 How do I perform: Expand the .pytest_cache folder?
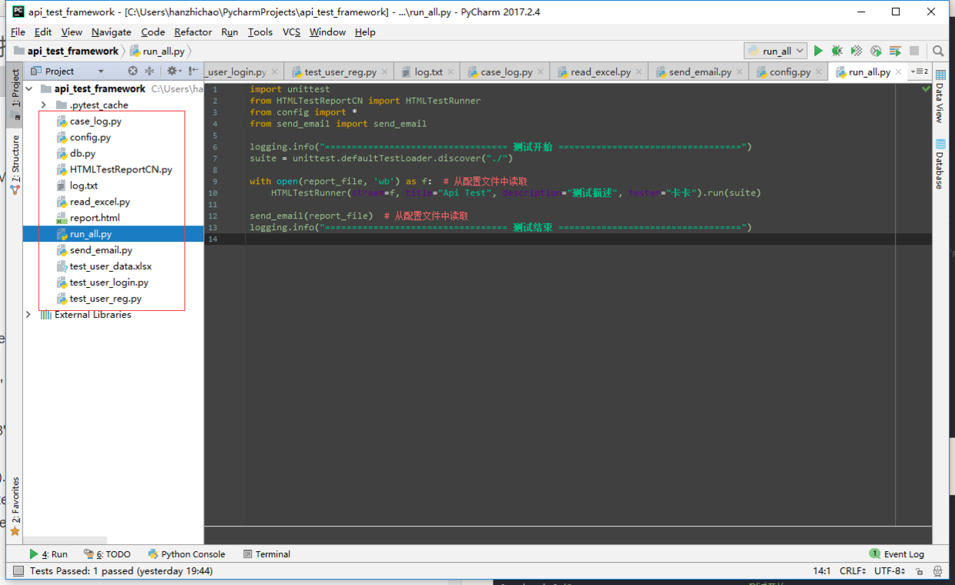click(44, 105)
